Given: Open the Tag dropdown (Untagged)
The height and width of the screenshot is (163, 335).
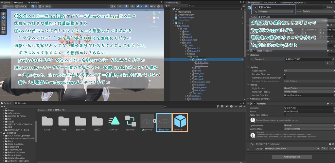Looking at the screenshot, I should click(x=275, y=11).
